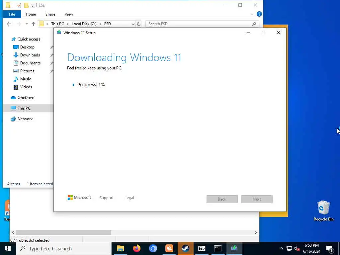Click the network icon in system tray
This screenshot has width=340, height=255.
pos(289,248)
